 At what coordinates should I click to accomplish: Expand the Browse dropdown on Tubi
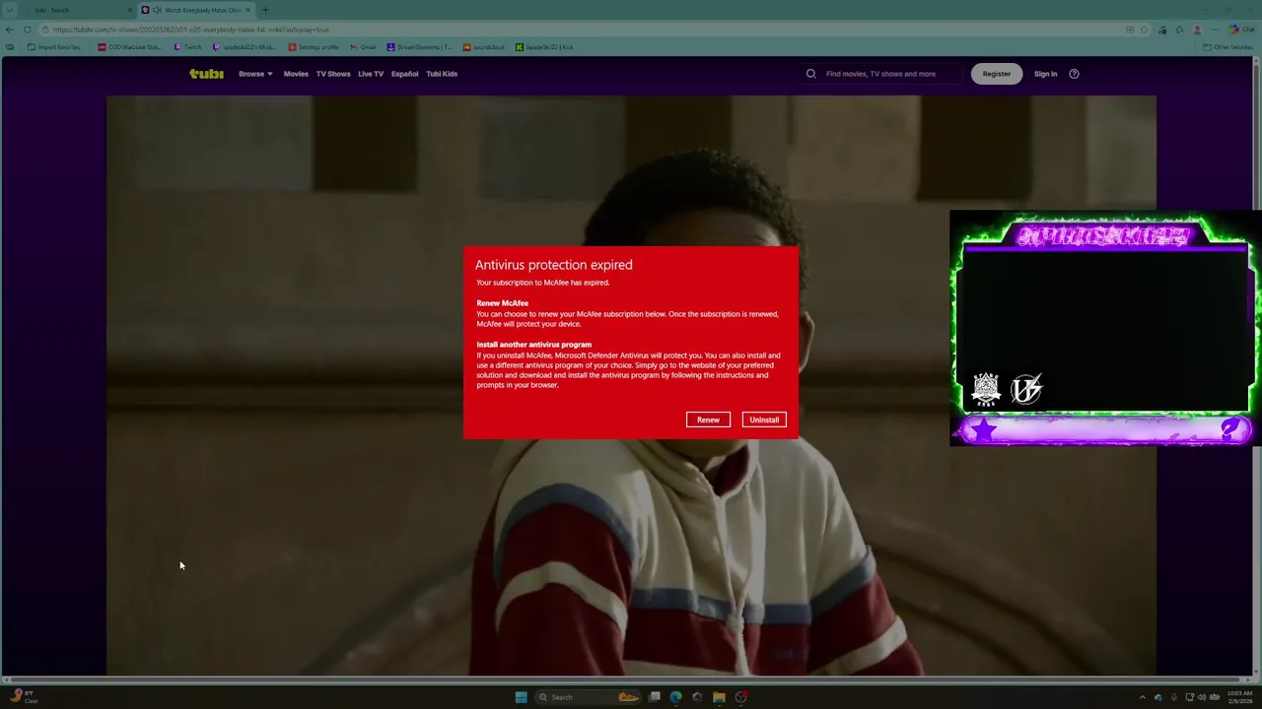(255, 74)
